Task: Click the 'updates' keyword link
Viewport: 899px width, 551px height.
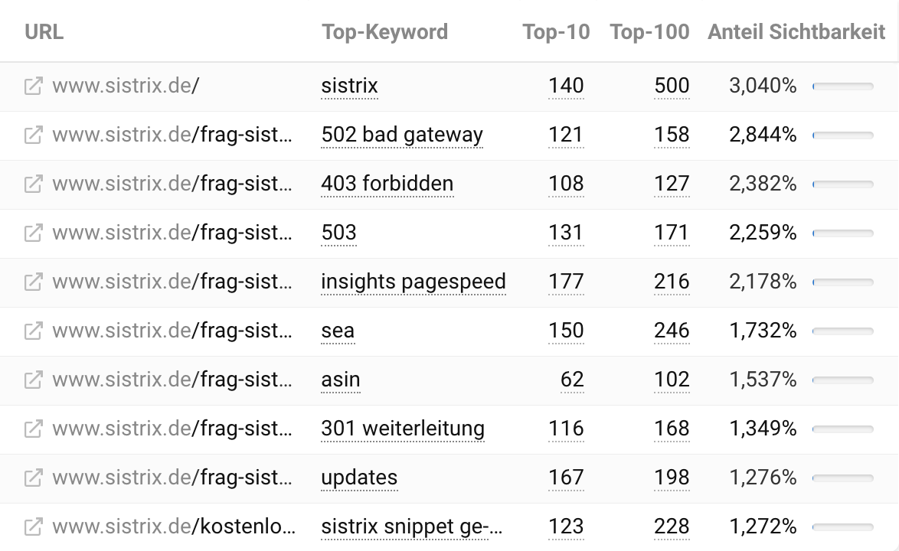Action: (359, 478)
